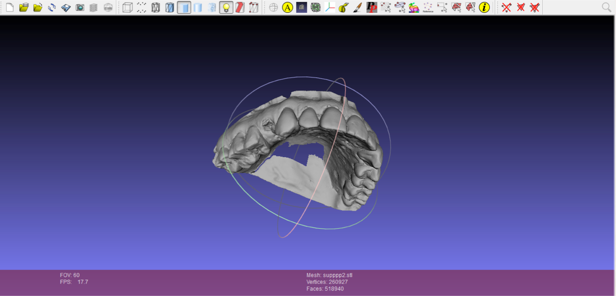Reload the supppp2.stl mesh
Viewport: 616px width, 296px height.
(x=52, y=7)
